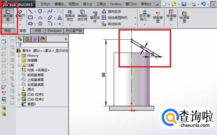The image size is (217, 135).
Task: Open the 插入(I) menu
Action: (87, 4)
